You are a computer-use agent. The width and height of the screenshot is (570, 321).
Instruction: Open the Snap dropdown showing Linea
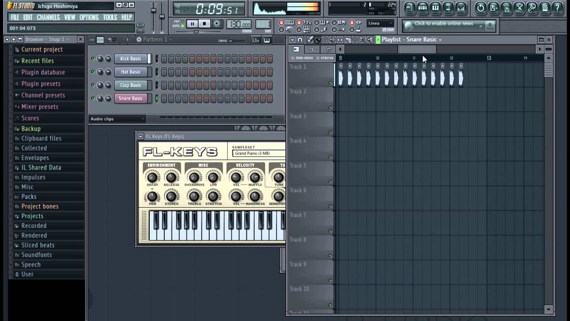(x=381, y=23)
